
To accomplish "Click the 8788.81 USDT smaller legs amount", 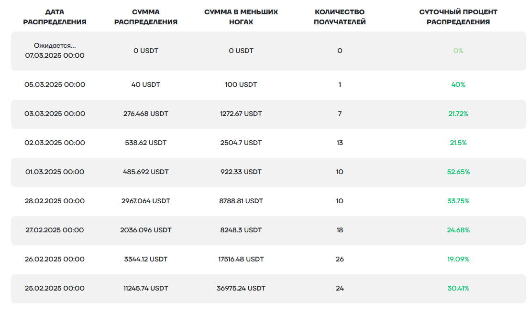I will (x=241, y=201).
